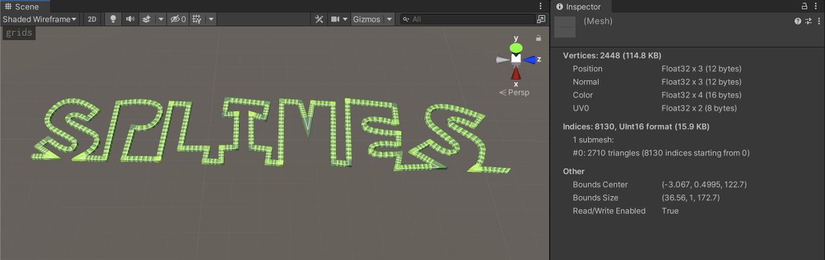Open the scene effects dropdown arrow

pyautogui.click(x=161, y=19)
